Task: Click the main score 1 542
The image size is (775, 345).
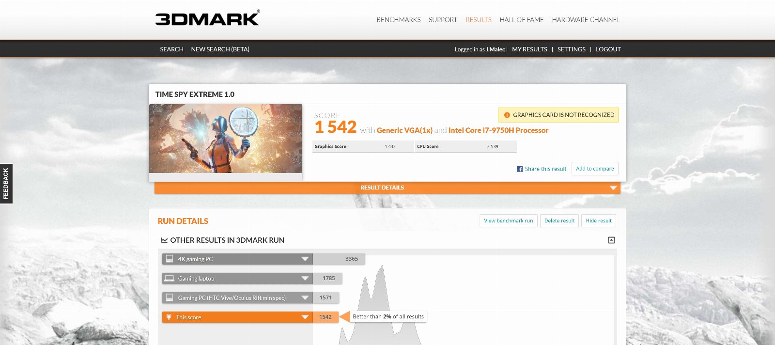Action: pyautogui.click(x=336, y=127)
